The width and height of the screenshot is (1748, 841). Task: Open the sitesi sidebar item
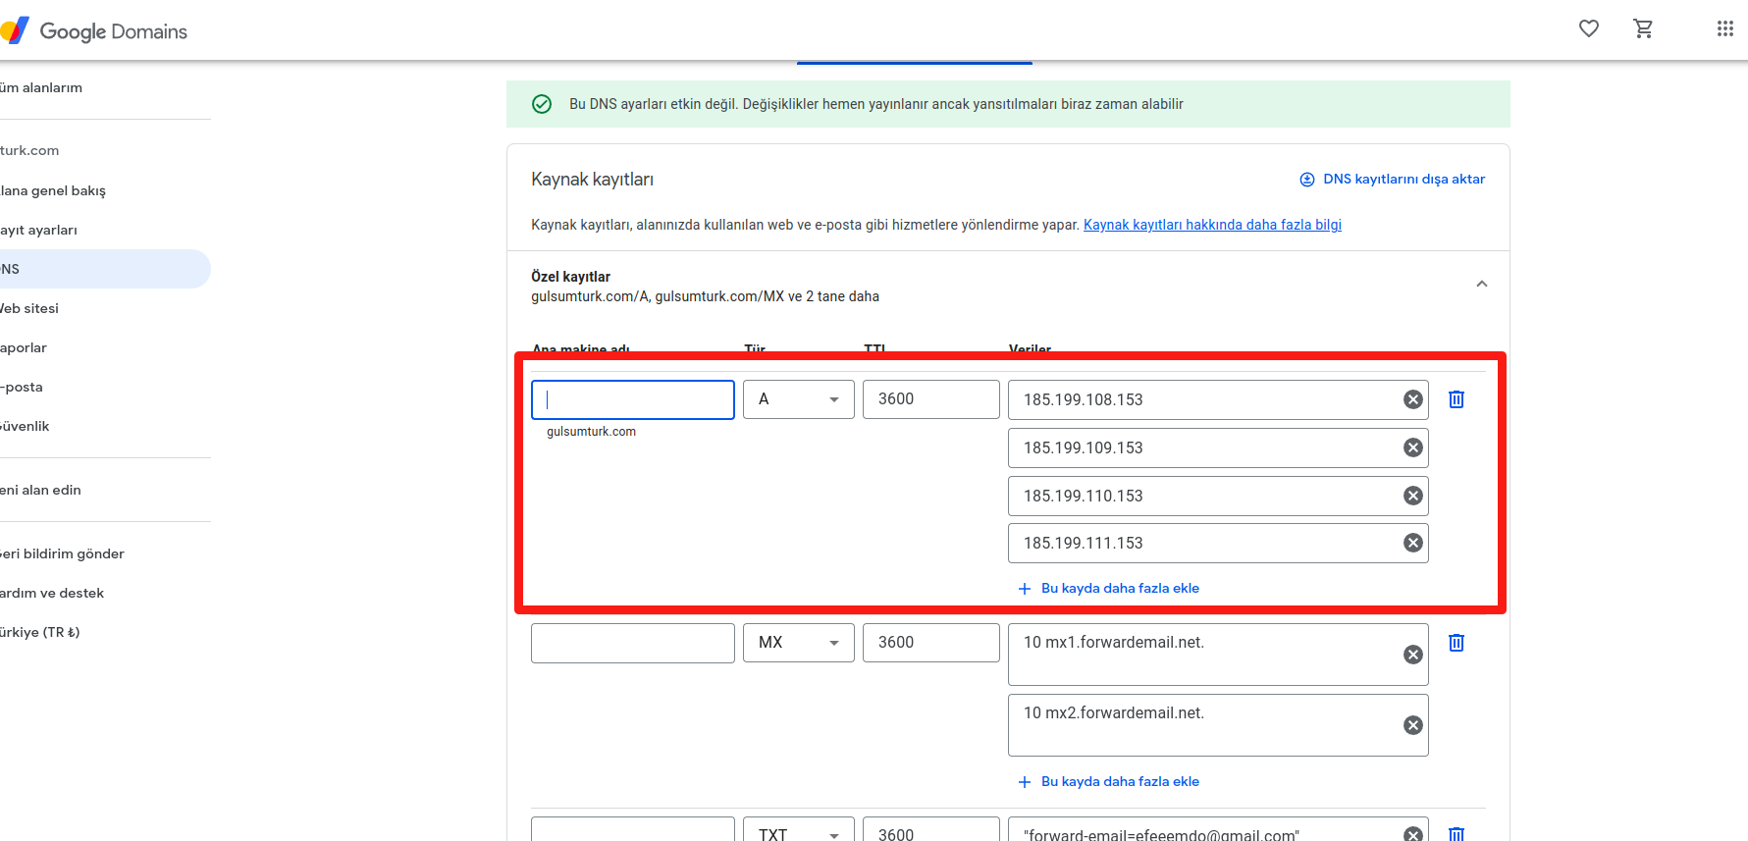(29, 308)
